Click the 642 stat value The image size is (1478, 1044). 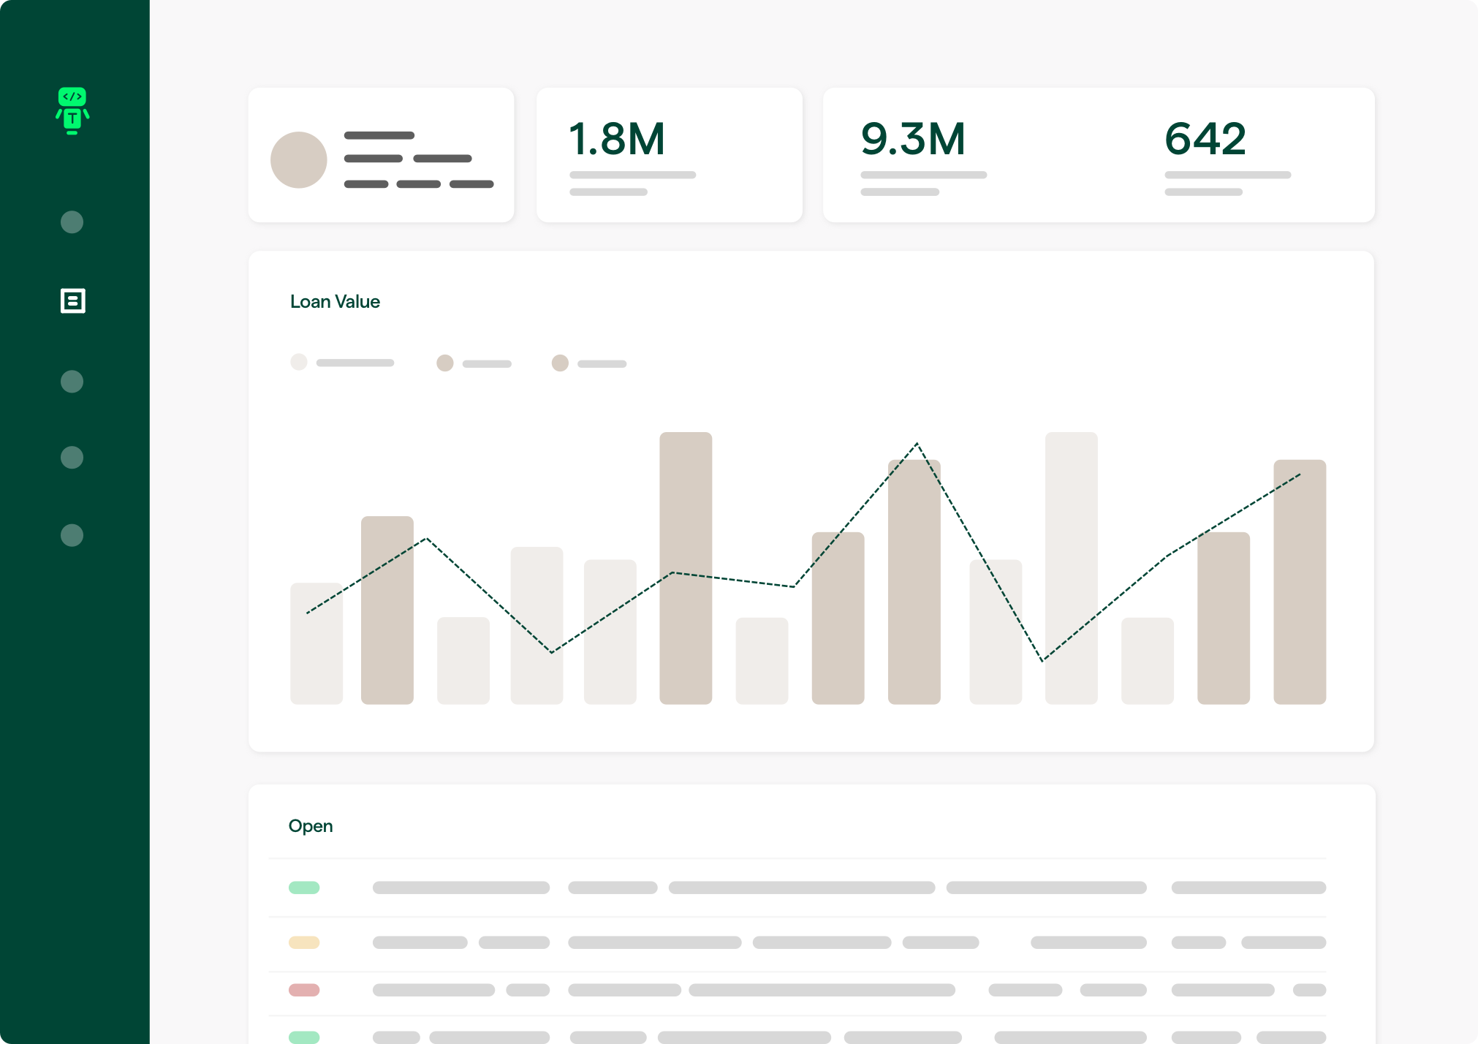tap(1205, 139)
